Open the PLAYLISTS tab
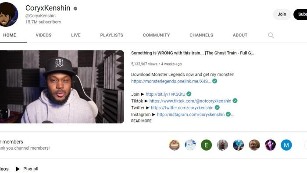The width and height of the screenshot is (307, 173). (x=111, y=35)
